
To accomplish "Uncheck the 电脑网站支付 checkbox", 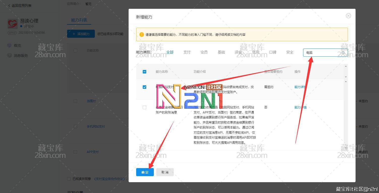I will point(144,87).
